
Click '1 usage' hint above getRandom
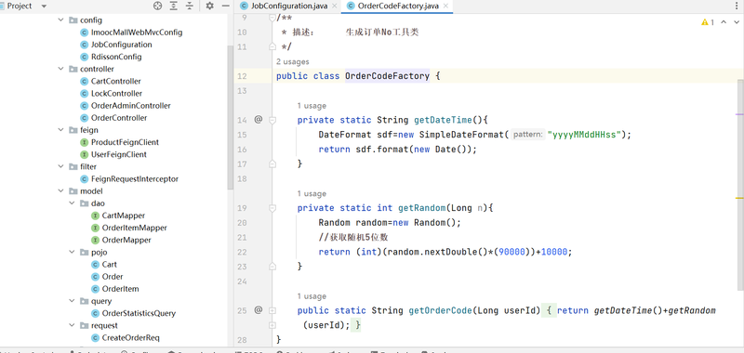tap(312, 194)
